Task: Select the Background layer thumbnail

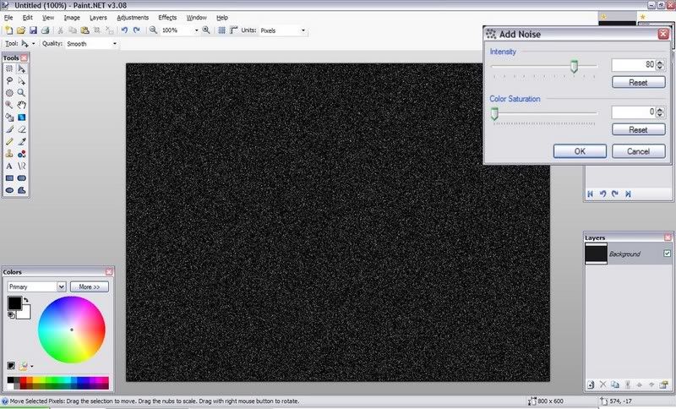Action: point(596,254)
